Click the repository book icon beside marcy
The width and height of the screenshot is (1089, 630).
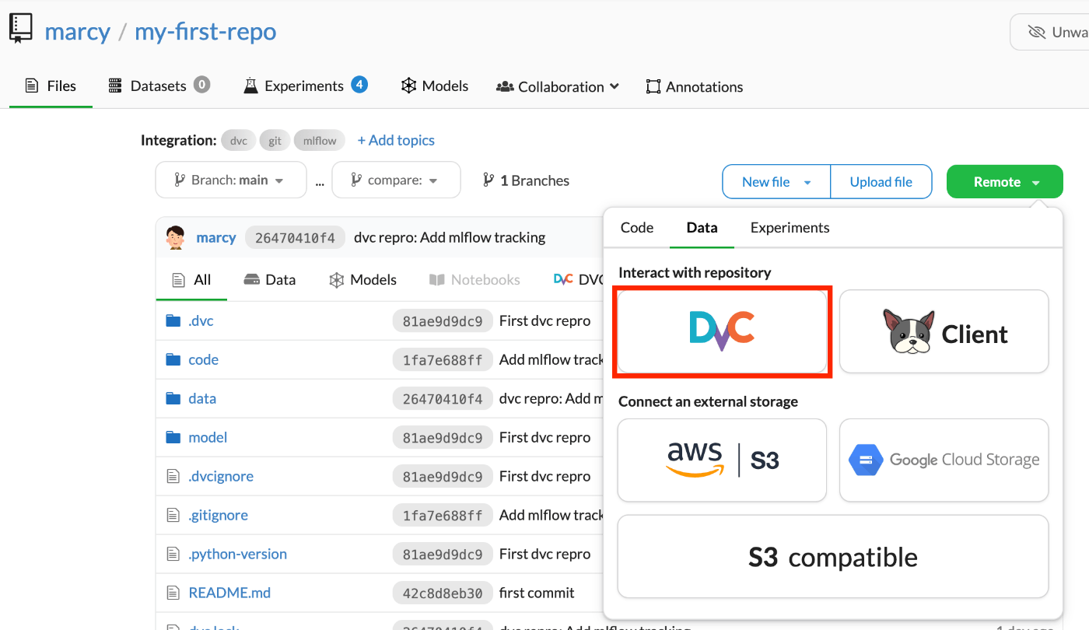point(21,29)
